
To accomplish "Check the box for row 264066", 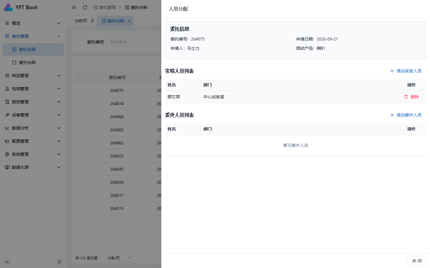I will [81, 117].
